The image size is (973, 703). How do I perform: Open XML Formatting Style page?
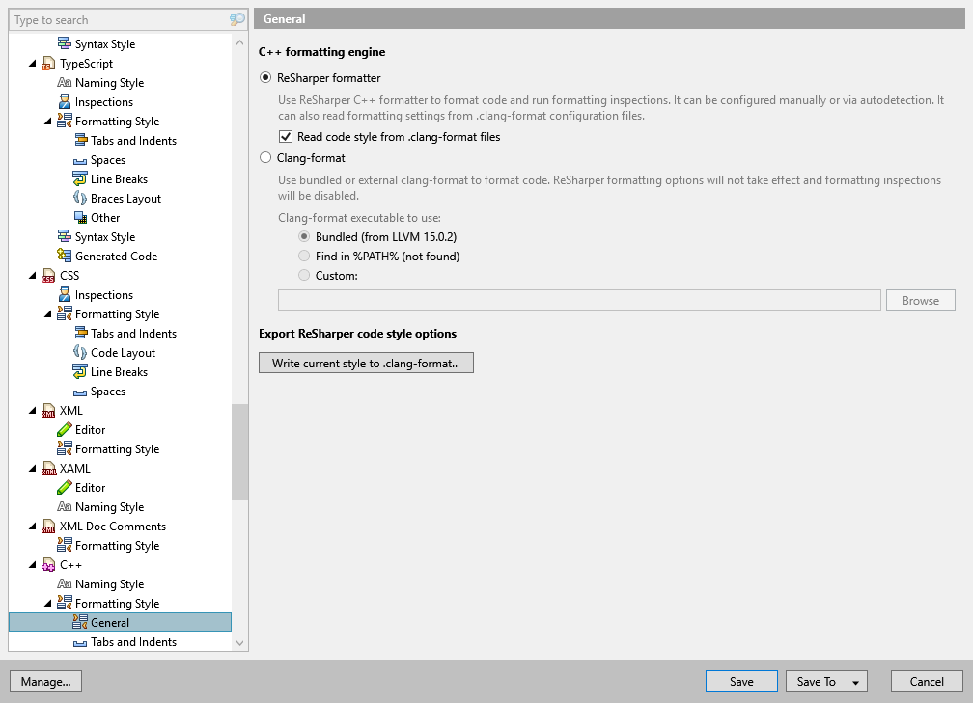pos(118,448)
